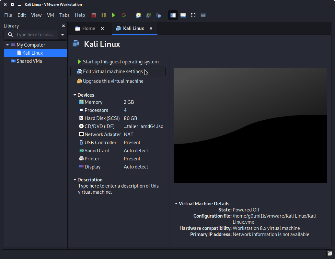Take a snapshot using the toolbar icon
This screenshot has height=259, width=335.
point(138,15)
